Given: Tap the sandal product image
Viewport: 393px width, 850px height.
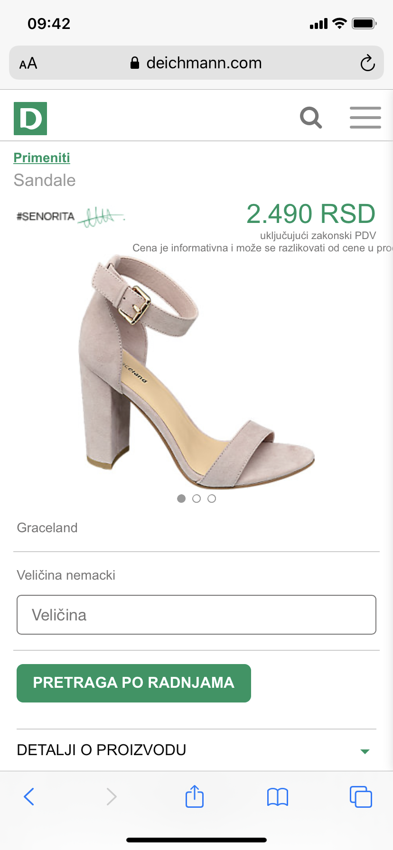Looking at the screenshot, I should 196,372.
